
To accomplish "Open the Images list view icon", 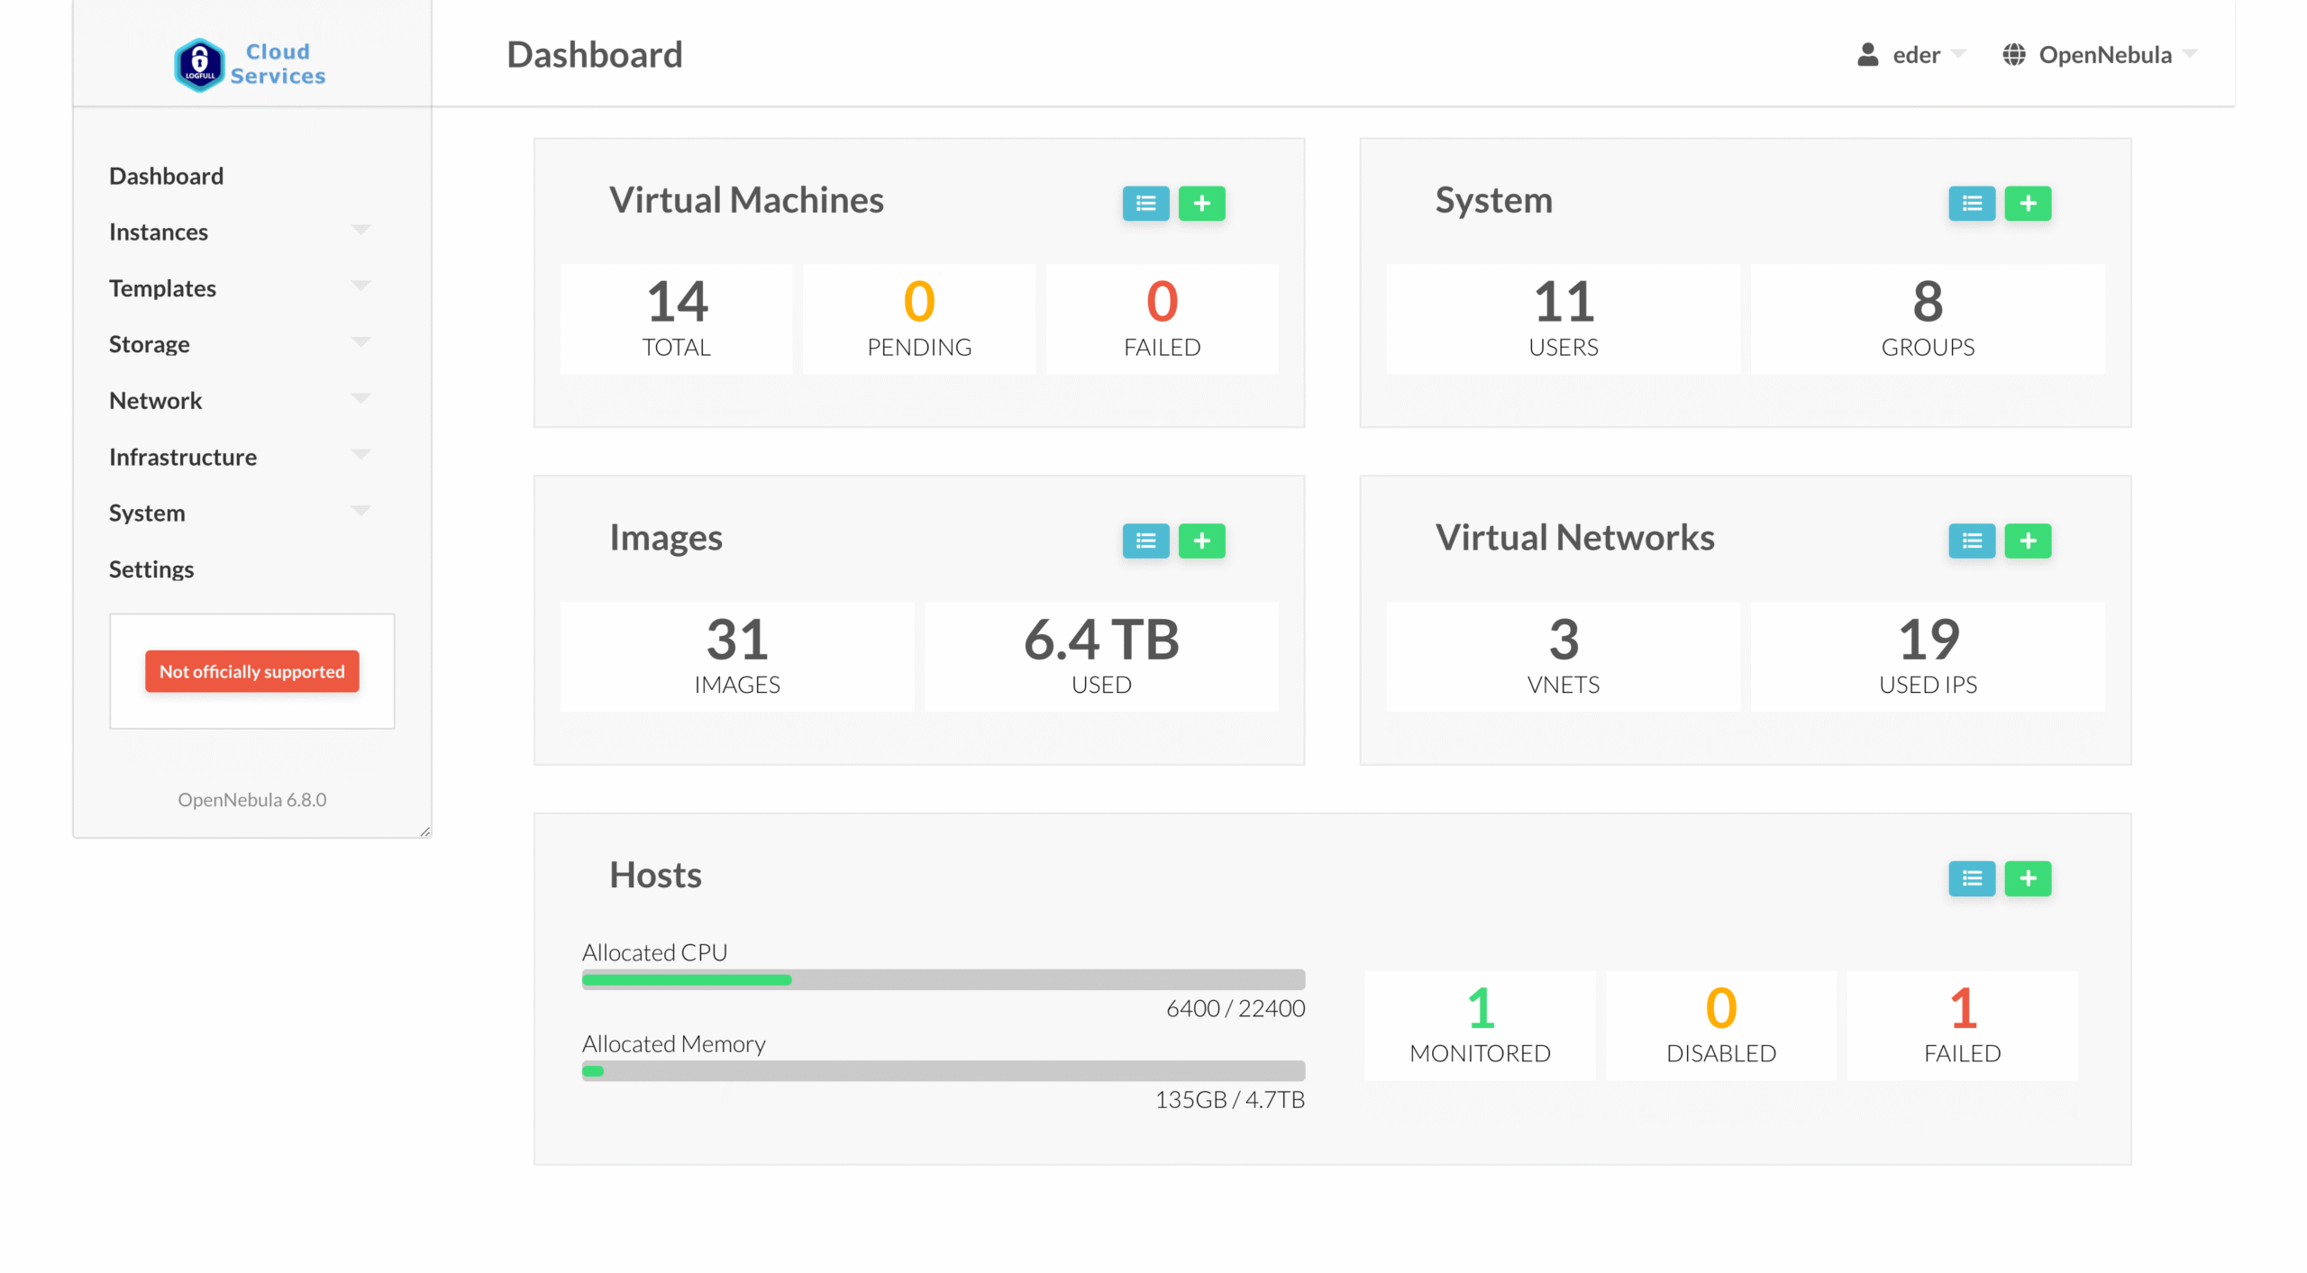I will pos(1145,541).
